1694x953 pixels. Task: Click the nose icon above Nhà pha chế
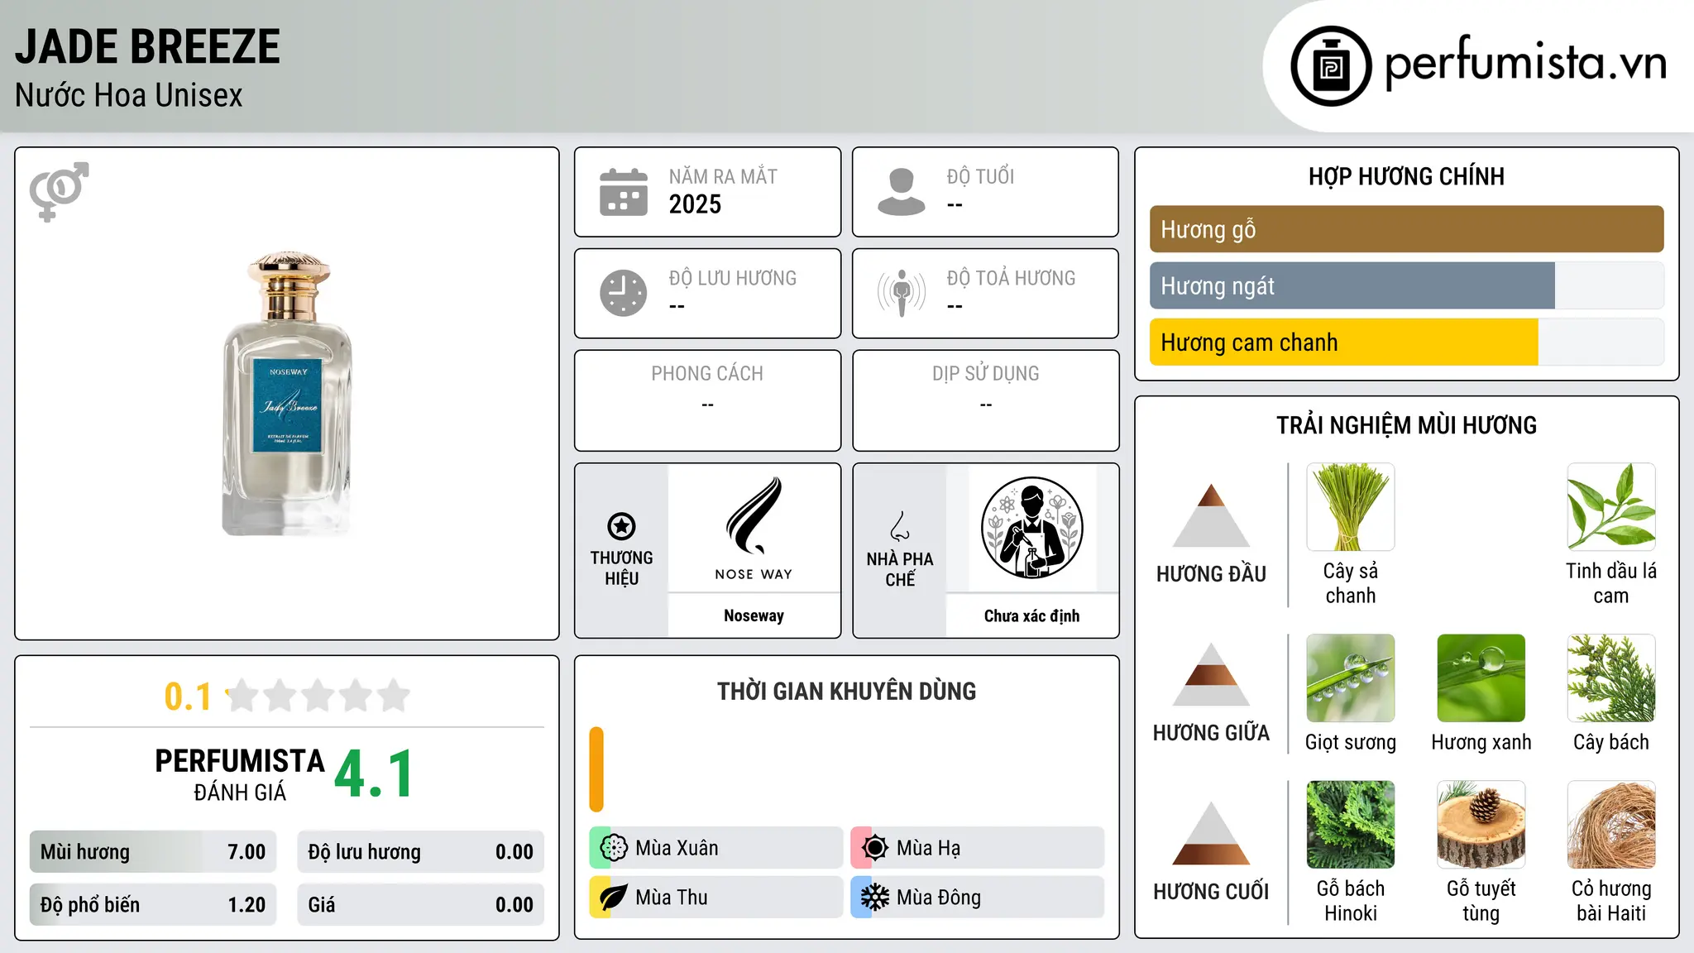coord(900,526)
